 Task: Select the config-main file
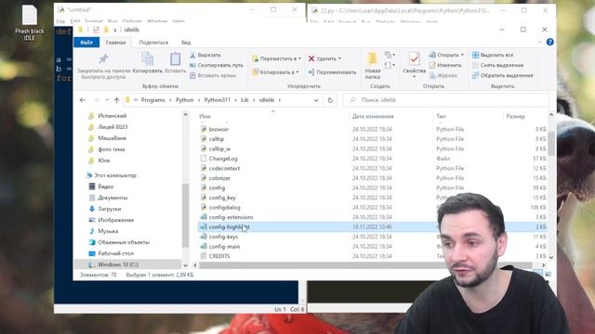point(224,247)
